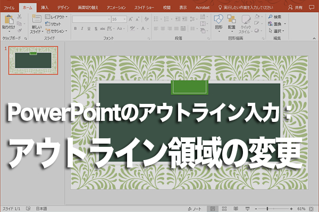Click the Shape Fill paint bucket icon
Viewport: 319px width, 212px height.
click(x=257, y=16)
